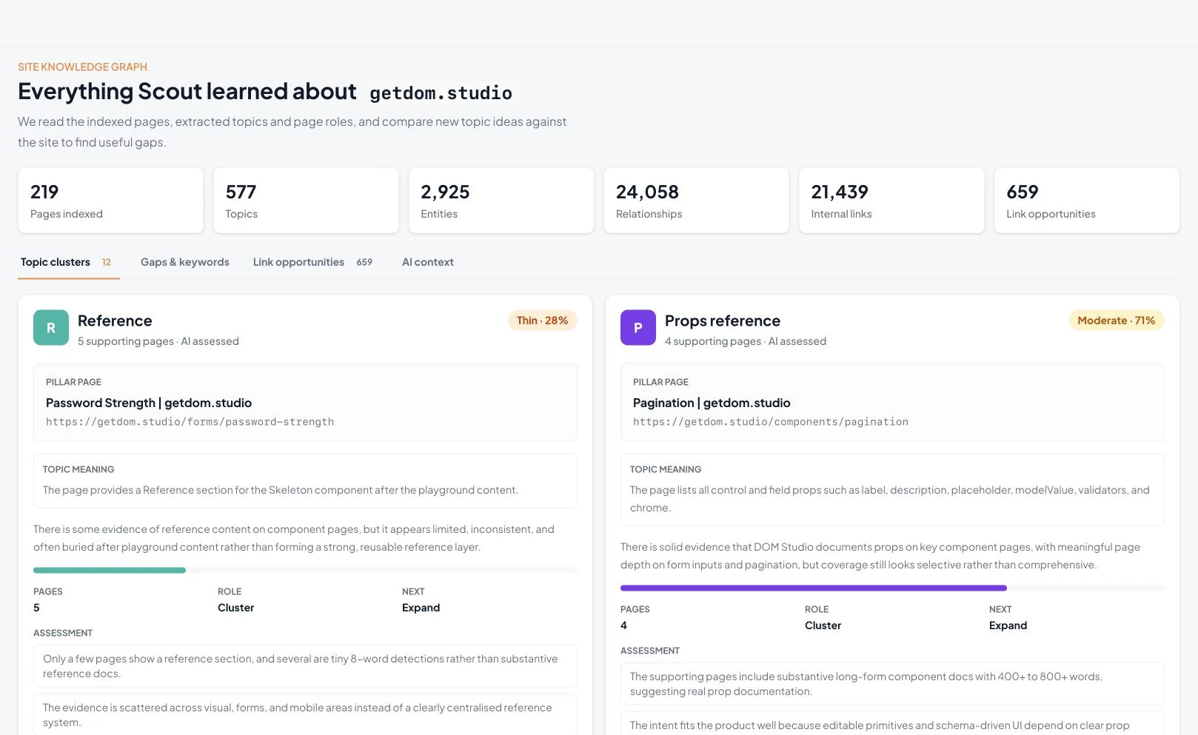Click the purple P icon for Props reference

[x=638, y=327]
